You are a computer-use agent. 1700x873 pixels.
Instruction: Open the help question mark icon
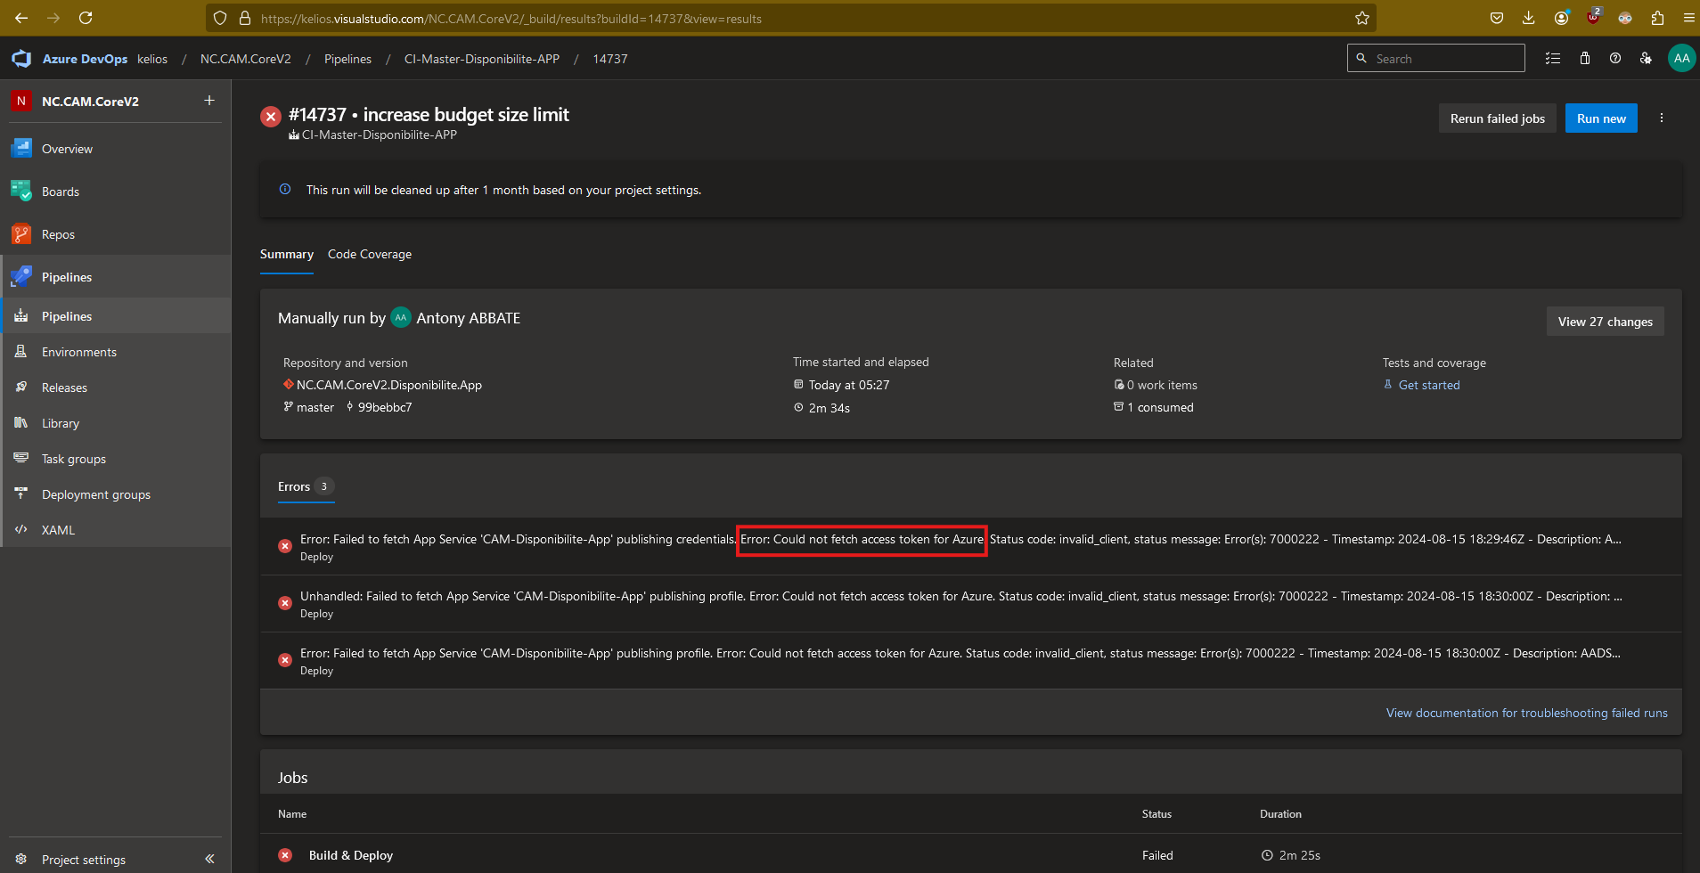click(1614, 59)
